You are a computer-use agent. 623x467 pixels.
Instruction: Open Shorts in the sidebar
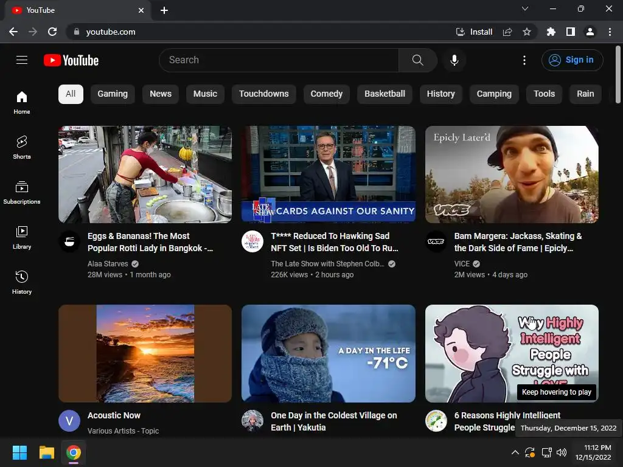(22, 147)
